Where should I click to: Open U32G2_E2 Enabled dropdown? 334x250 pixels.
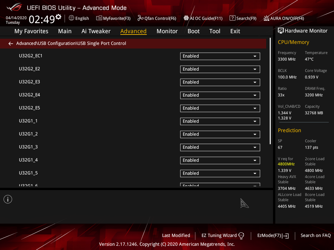(x=220, y=69)
